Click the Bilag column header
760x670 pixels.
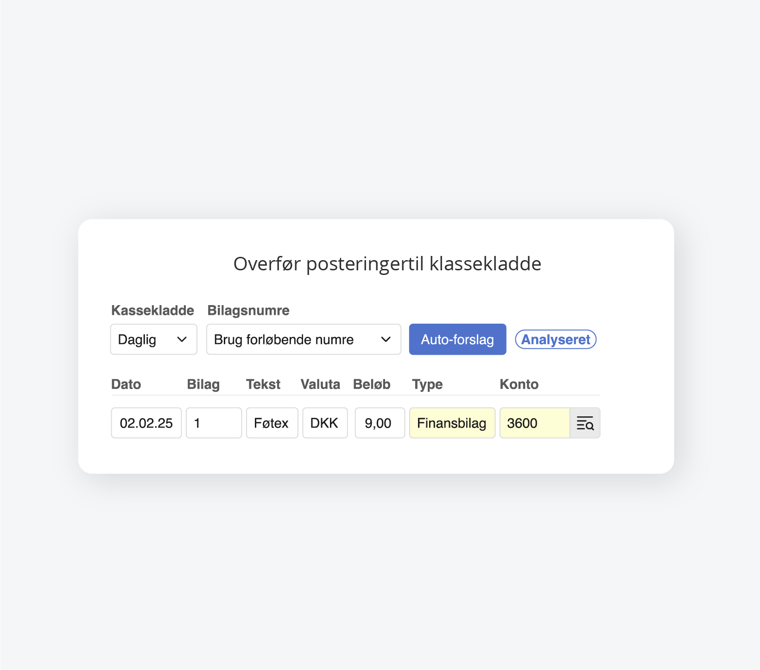(203, 384)
